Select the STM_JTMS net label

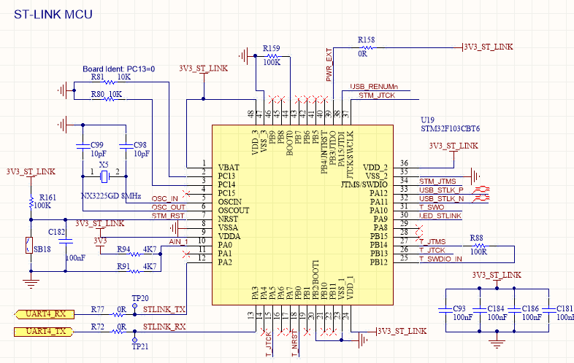438,181
